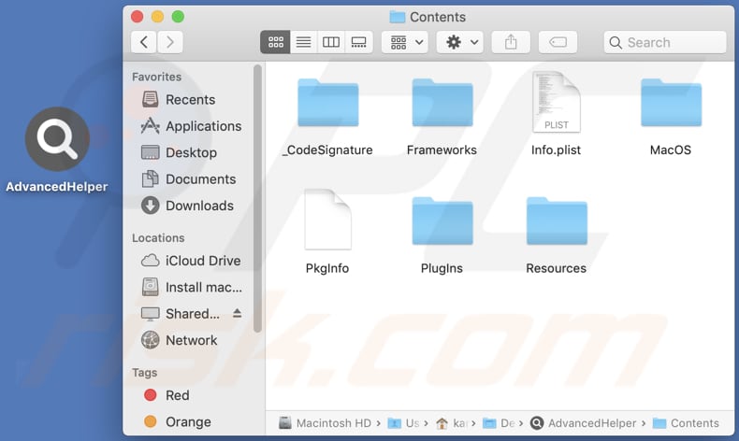Select the AdvancedHelper app icon on the desktop

point(57,139)
